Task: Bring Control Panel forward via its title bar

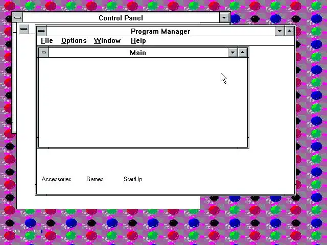Action: pos(121,18)
